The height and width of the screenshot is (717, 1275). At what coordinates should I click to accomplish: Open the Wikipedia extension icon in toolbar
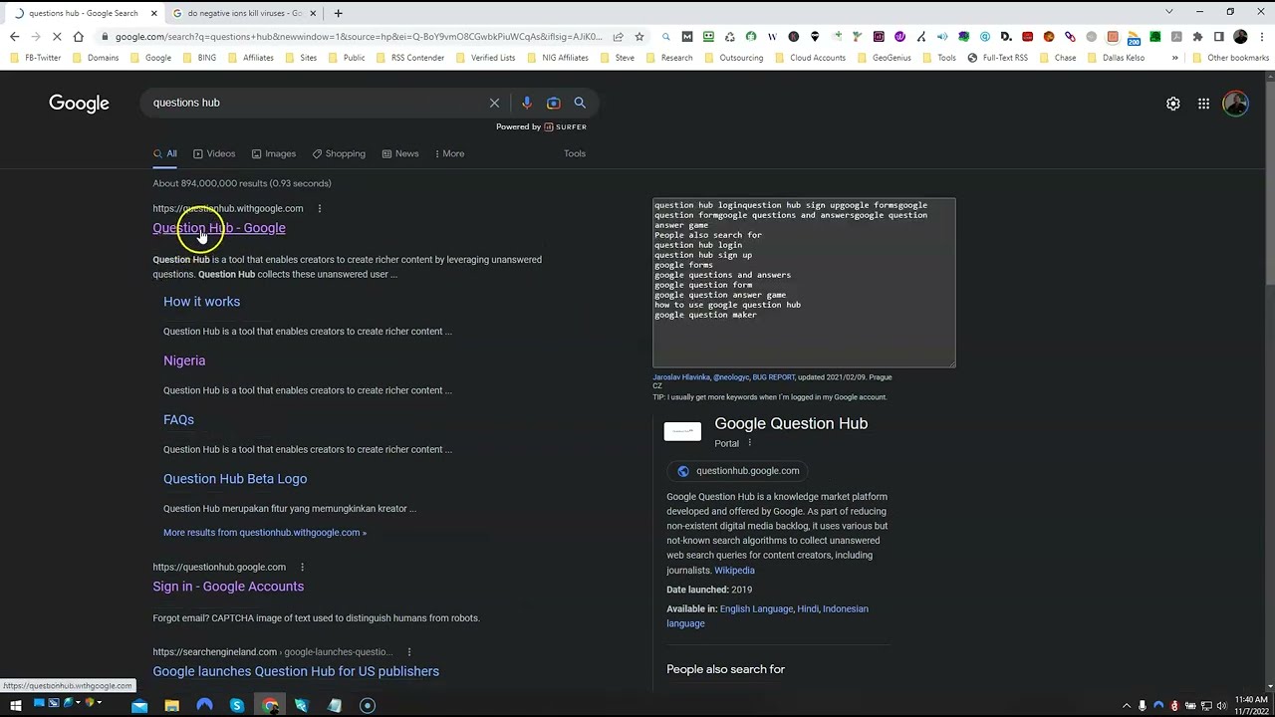click(772, 37)
